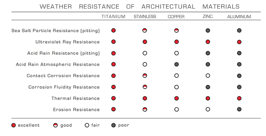The image size is (266, 136).
Task: Select the STAINLESS column header
Action: click(145, 17)
